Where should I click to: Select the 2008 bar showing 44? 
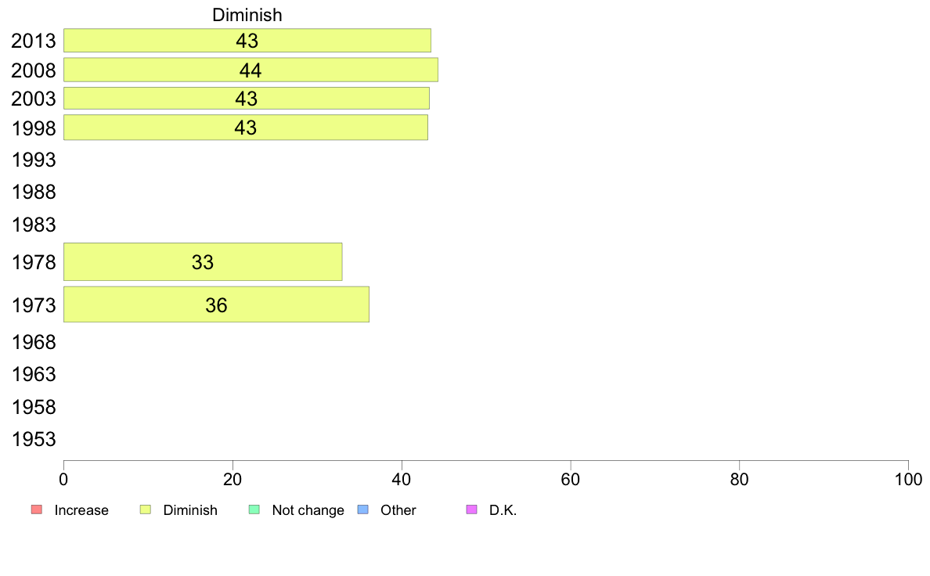click(251, 70)
